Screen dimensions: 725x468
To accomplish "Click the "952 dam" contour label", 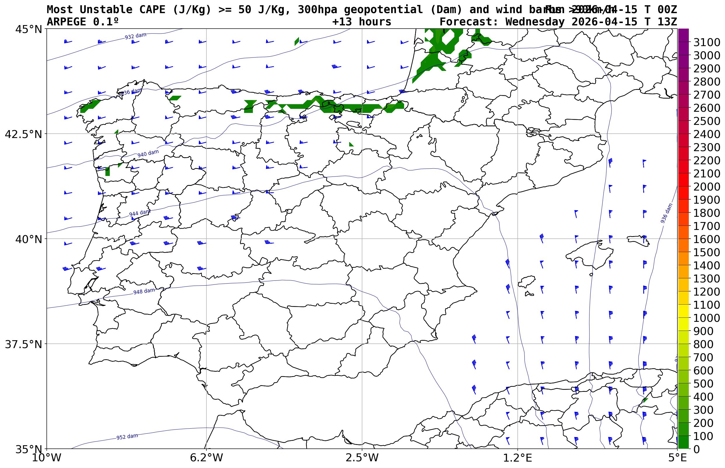I will tap(127, 437).
